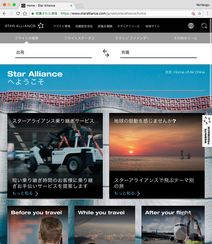Open After your flight card

click(x=173, y=225)
